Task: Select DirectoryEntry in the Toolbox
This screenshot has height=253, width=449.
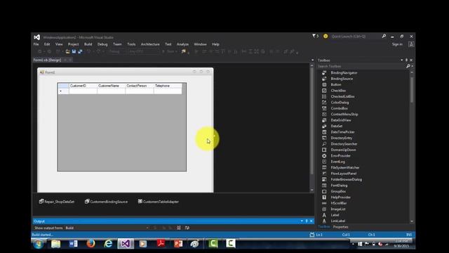Action: tap(342, 138)
